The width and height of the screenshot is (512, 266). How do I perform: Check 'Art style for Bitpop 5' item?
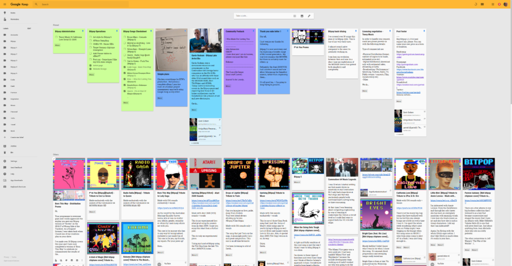point(90,37)
